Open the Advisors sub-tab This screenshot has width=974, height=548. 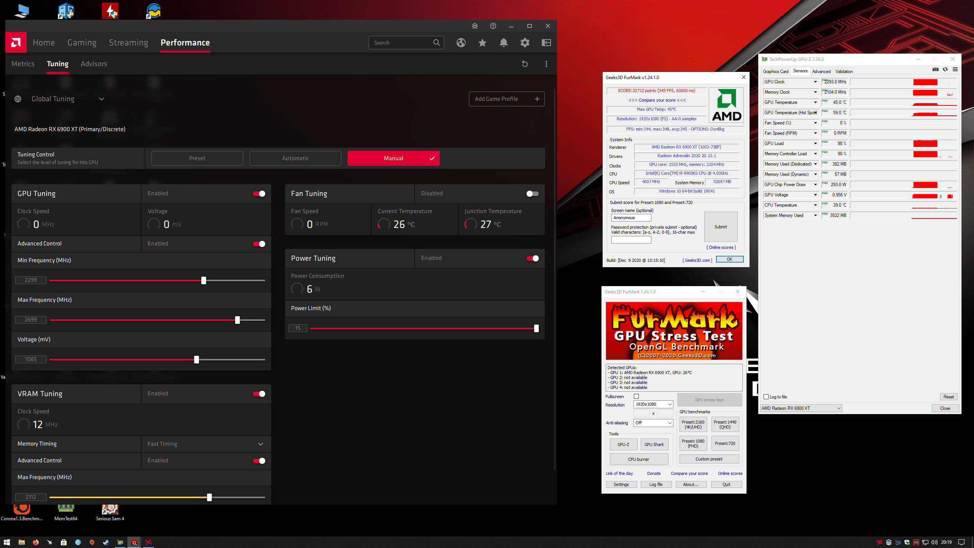pyautogui.click(x=94, y=64)
